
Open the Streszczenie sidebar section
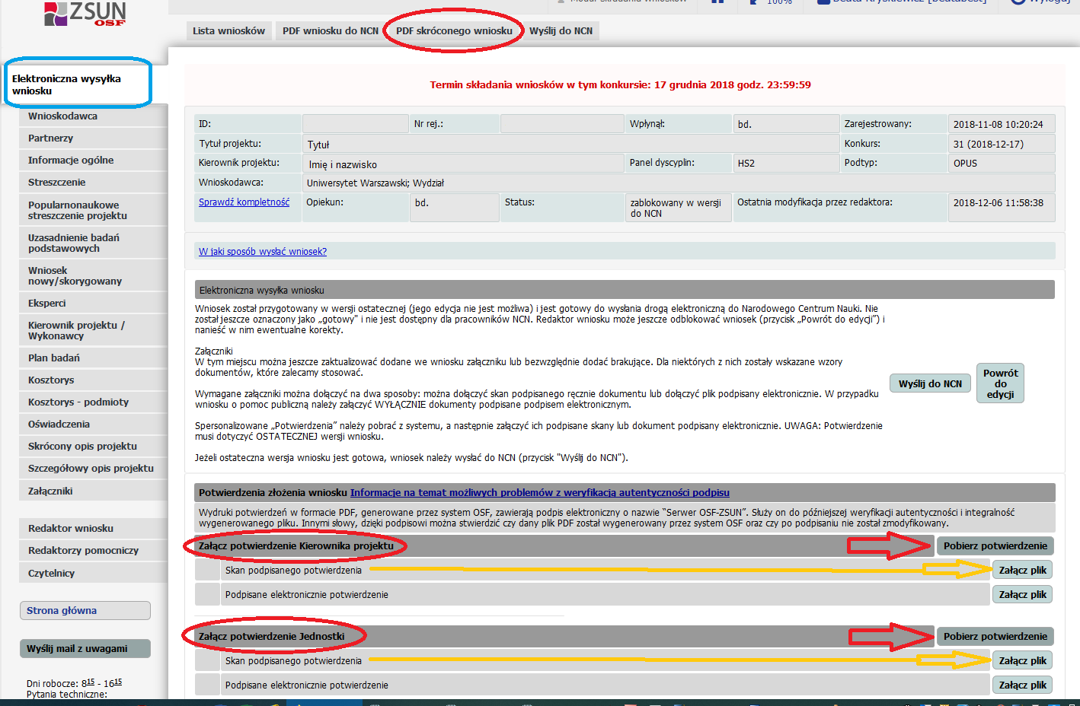point(56,183)
